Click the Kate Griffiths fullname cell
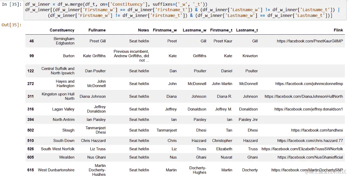The image size is (348, 176). tap(94, 56)
